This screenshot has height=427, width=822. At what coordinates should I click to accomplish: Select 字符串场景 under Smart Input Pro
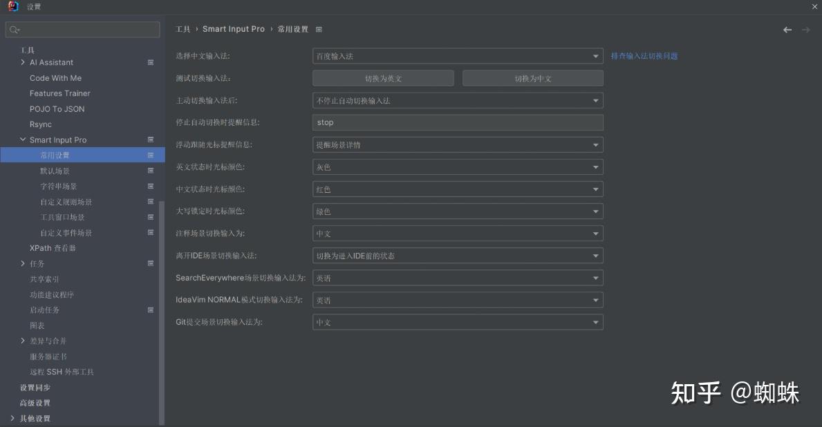click(x=58, y=186)
